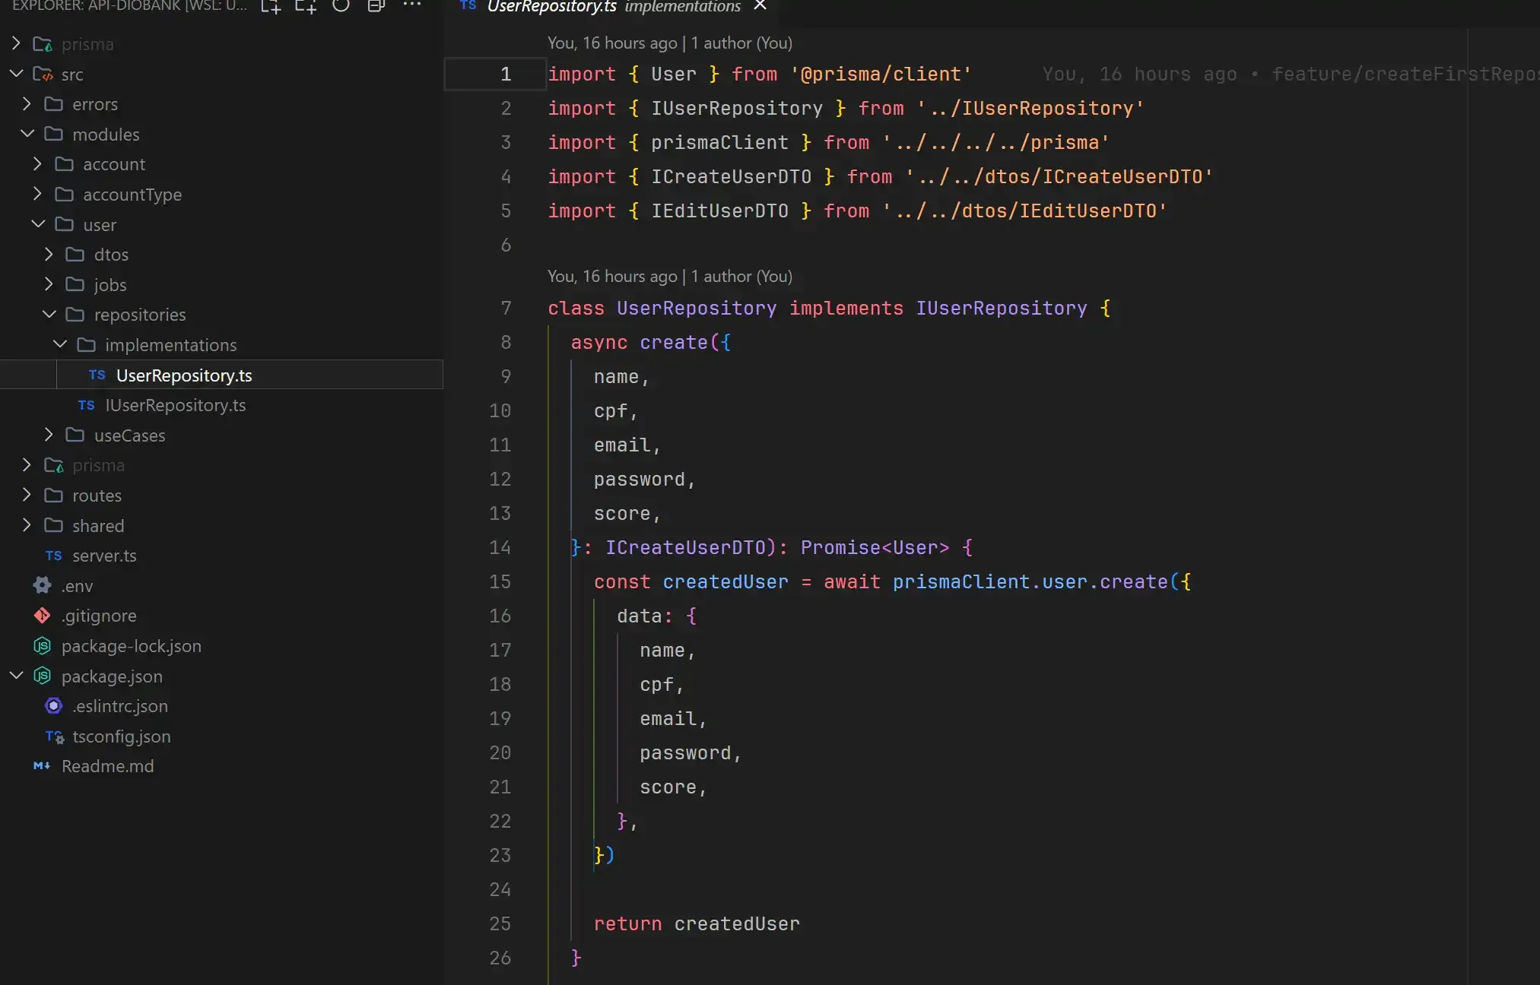The image size is (1540, 985).
Task: Toggle the repositories folder open
Action: click(139, 314)
